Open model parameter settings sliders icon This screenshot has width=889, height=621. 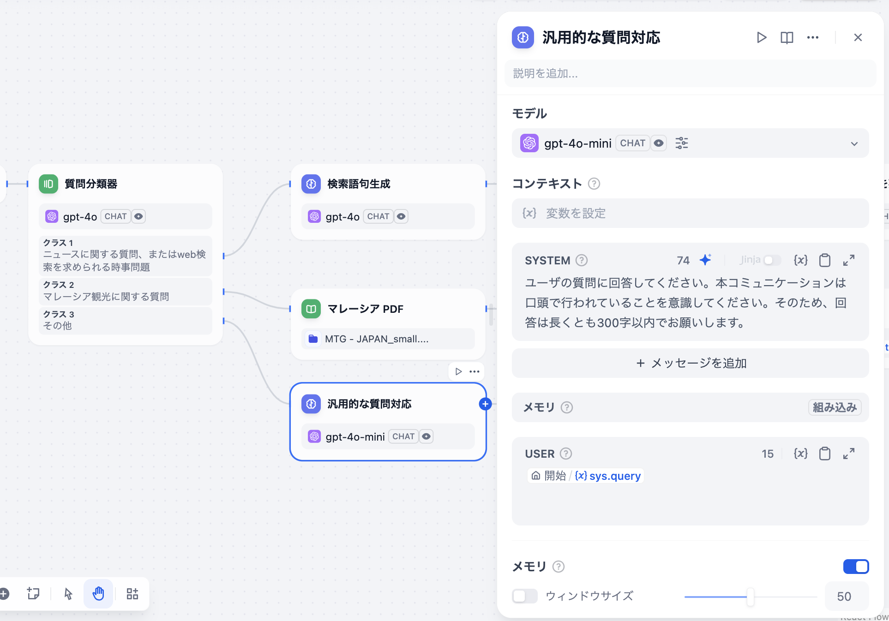(x=682, y=143)
